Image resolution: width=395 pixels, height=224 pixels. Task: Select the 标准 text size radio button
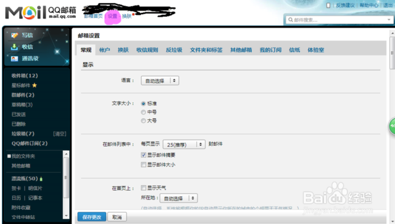click(x=143, y=103)
